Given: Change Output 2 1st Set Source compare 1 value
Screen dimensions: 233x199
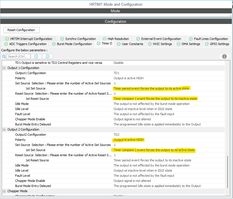Looking at the screenshot, I should coord(169,150).
